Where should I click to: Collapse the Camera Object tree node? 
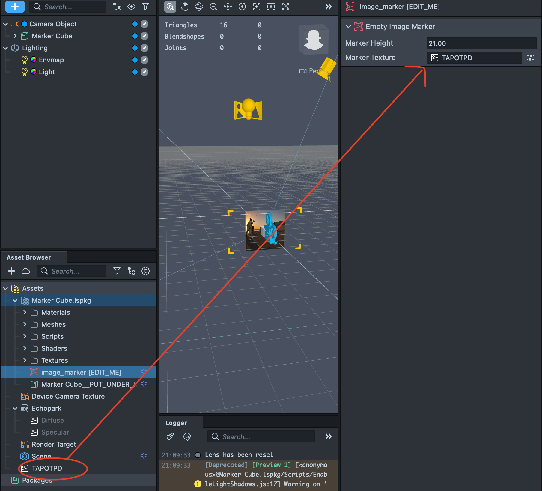(x=5, y=24)
